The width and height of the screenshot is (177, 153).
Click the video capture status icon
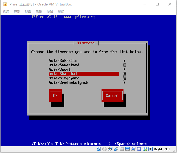pyautogui.click(x=133, y=149)
